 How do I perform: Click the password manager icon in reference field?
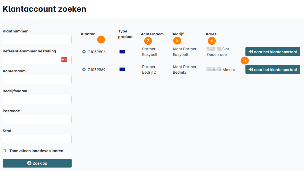click(64, 60)
